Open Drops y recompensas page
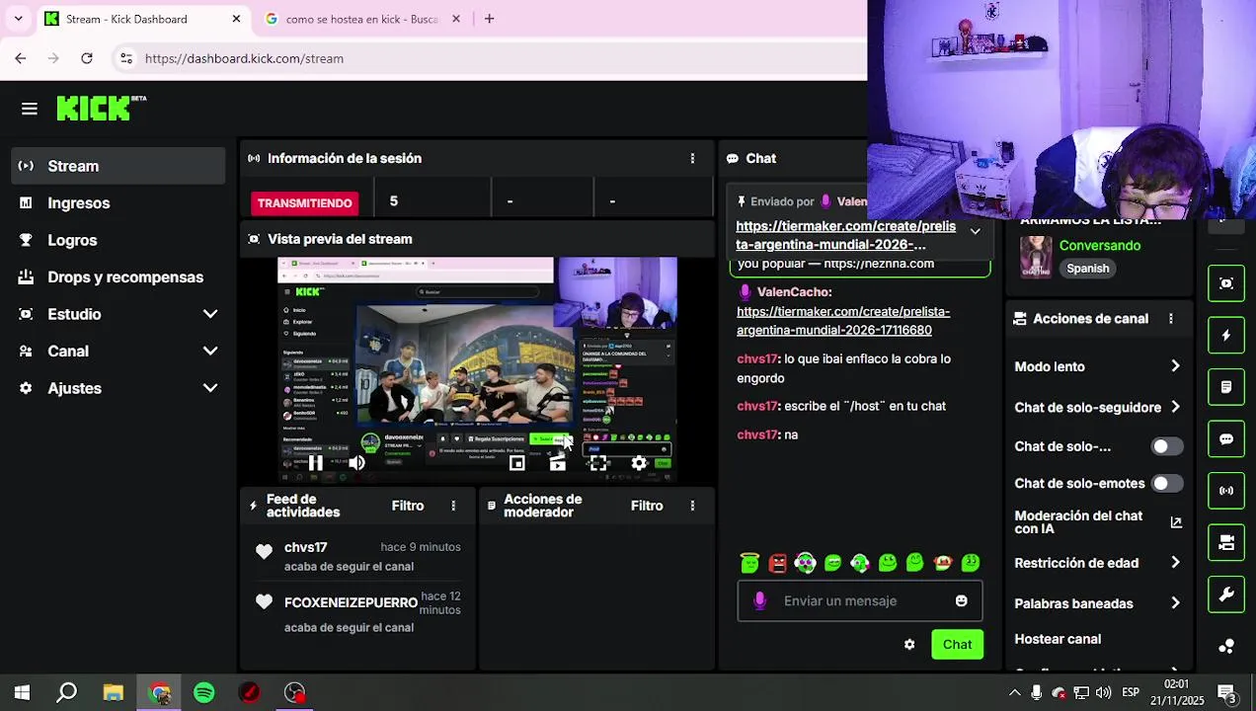 [x=118, y=277]
